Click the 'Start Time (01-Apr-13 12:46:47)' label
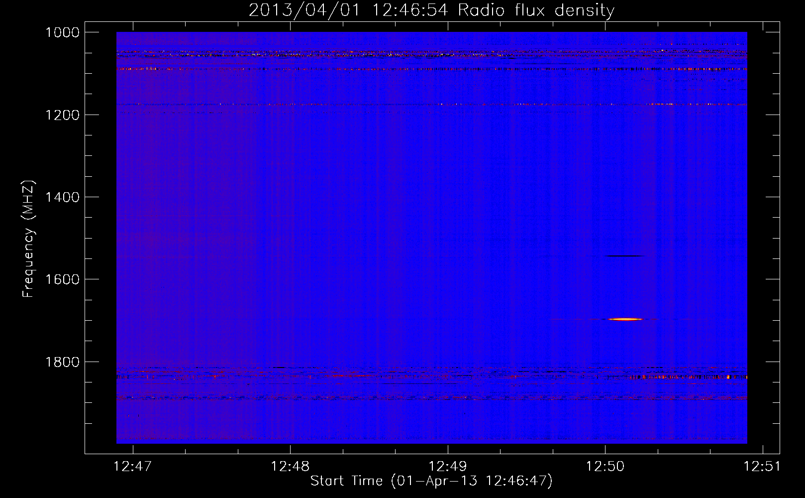The image size is (805, 498). click(x=431, y=481)
